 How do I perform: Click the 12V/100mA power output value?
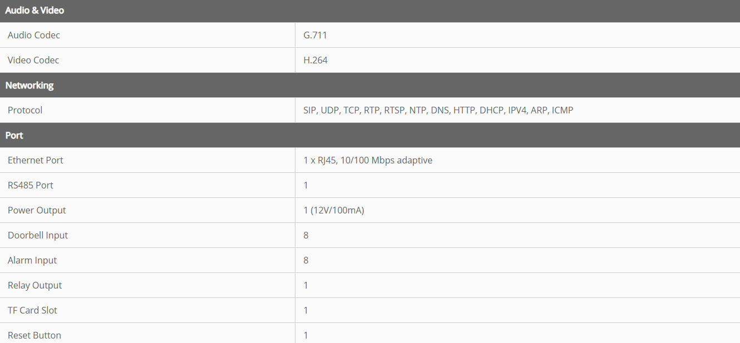coord(334,210)
